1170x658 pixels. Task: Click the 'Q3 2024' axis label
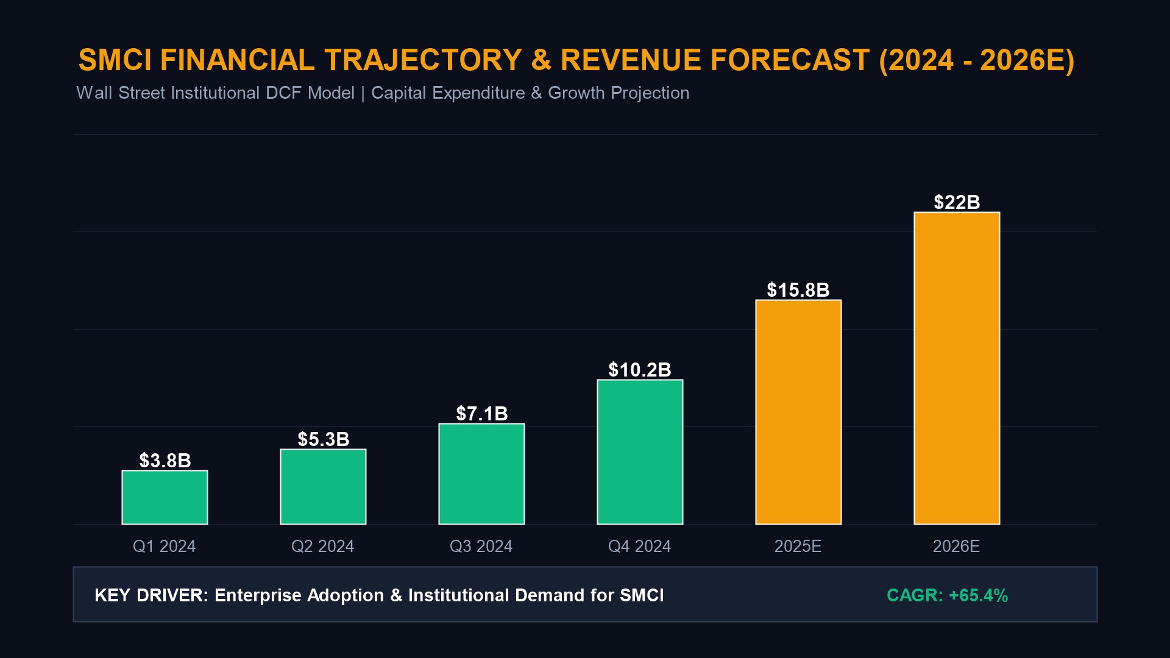point(481,546)
